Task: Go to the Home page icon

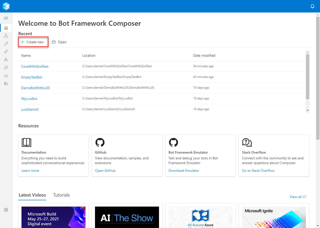Action: pyautogui.click(x=6, y=28)
